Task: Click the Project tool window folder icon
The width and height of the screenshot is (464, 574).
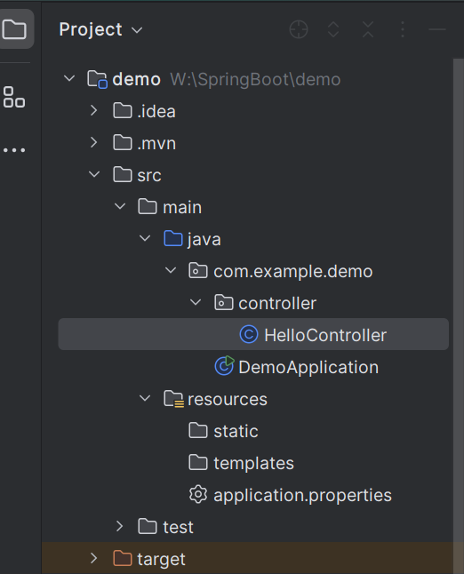Action: pos(14,29)
